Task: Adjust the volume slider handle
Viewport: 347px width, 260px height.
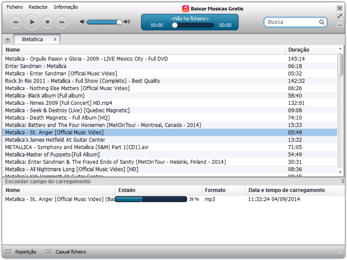Action: (x=119, y=22)
